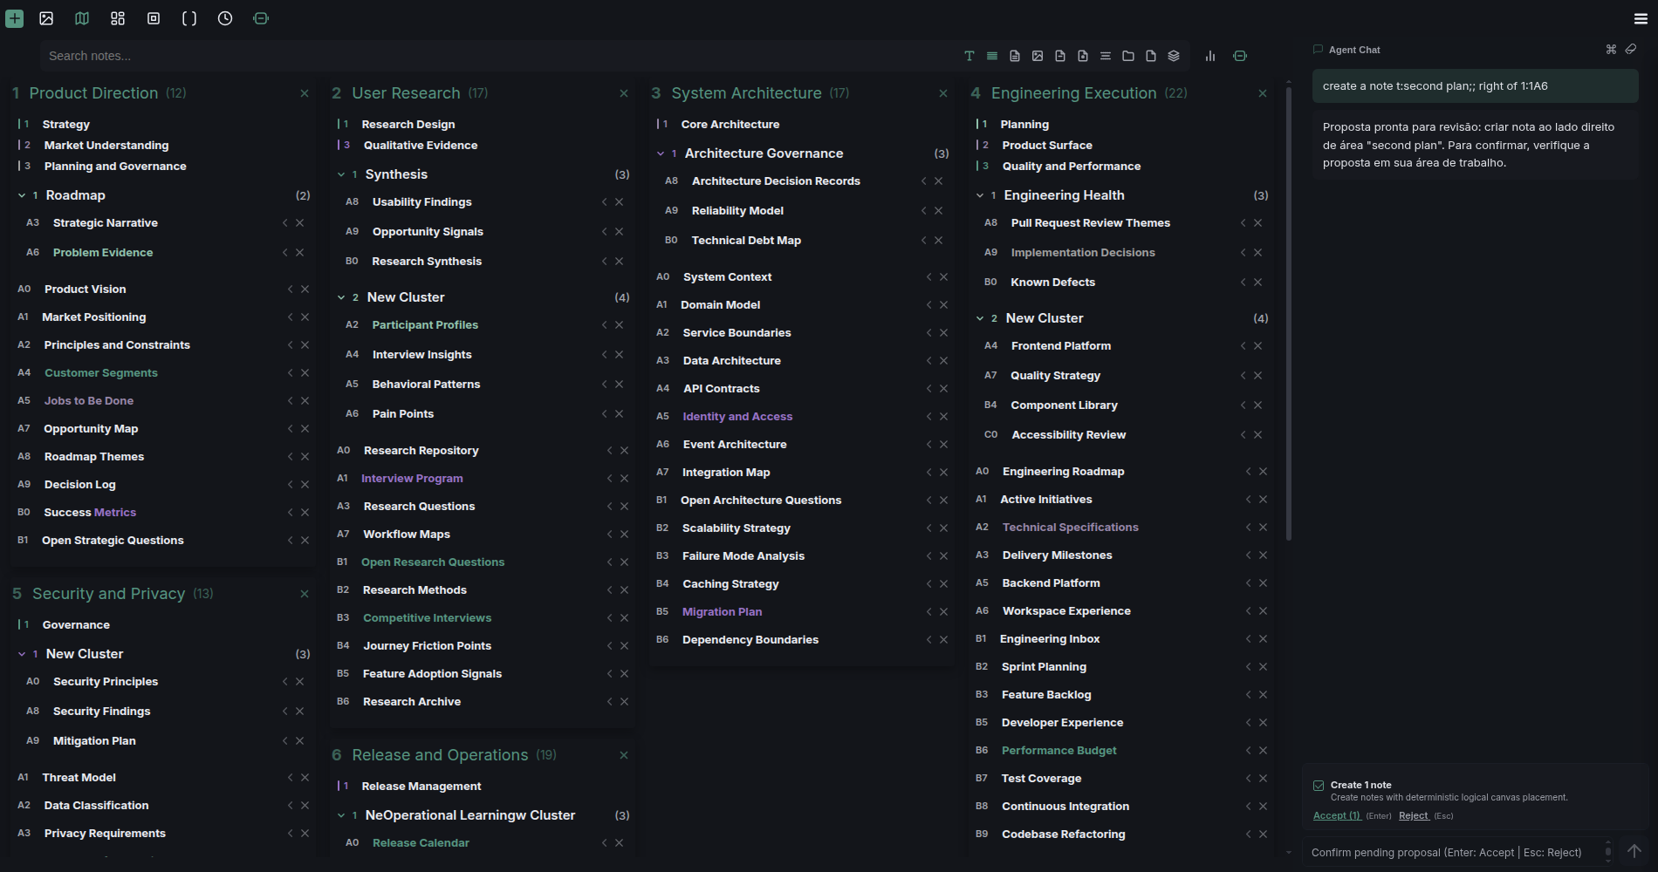Click the stacked layers filter icon
Image resolution: width=1658 pixels, height=872 pixels.
(x=1174, y=56)
